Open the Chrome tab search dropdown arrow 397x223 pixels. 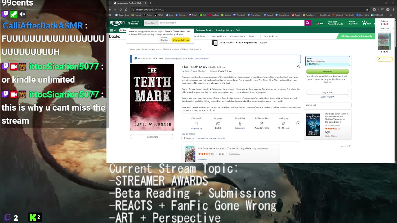pos(109,3)
